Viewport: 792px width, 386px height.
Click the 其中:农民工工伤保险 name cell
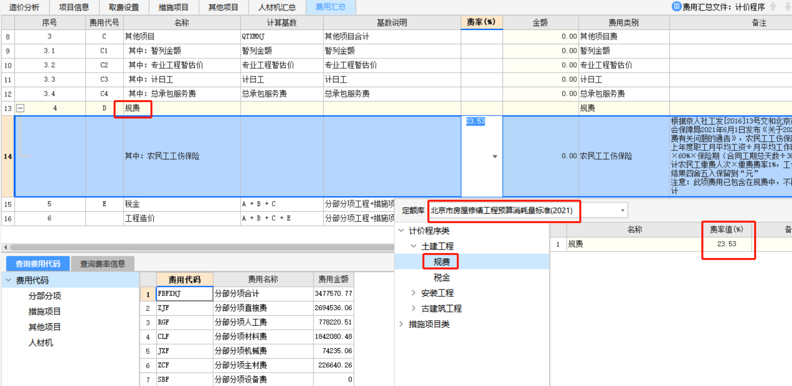(x=182, y=156)
